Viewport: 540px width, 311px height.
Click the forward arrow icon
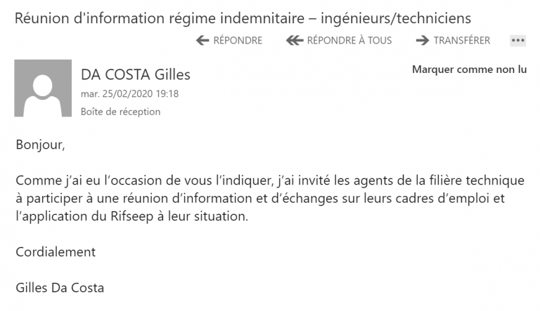pos(423,41)
